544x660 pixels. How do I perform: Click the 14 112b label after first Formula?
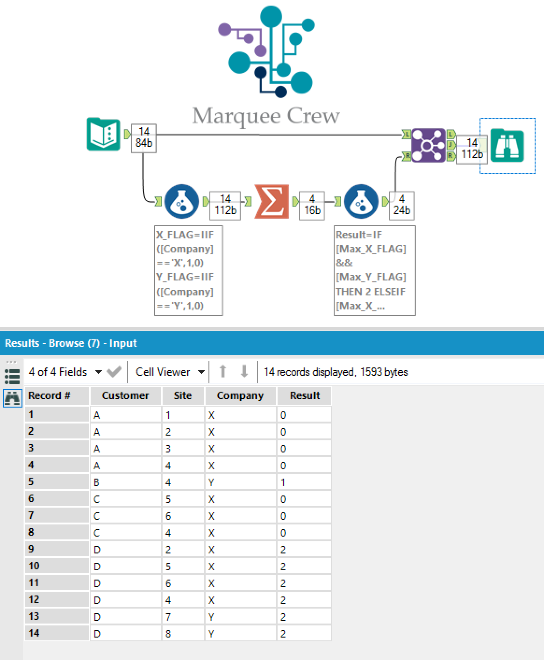225,205
